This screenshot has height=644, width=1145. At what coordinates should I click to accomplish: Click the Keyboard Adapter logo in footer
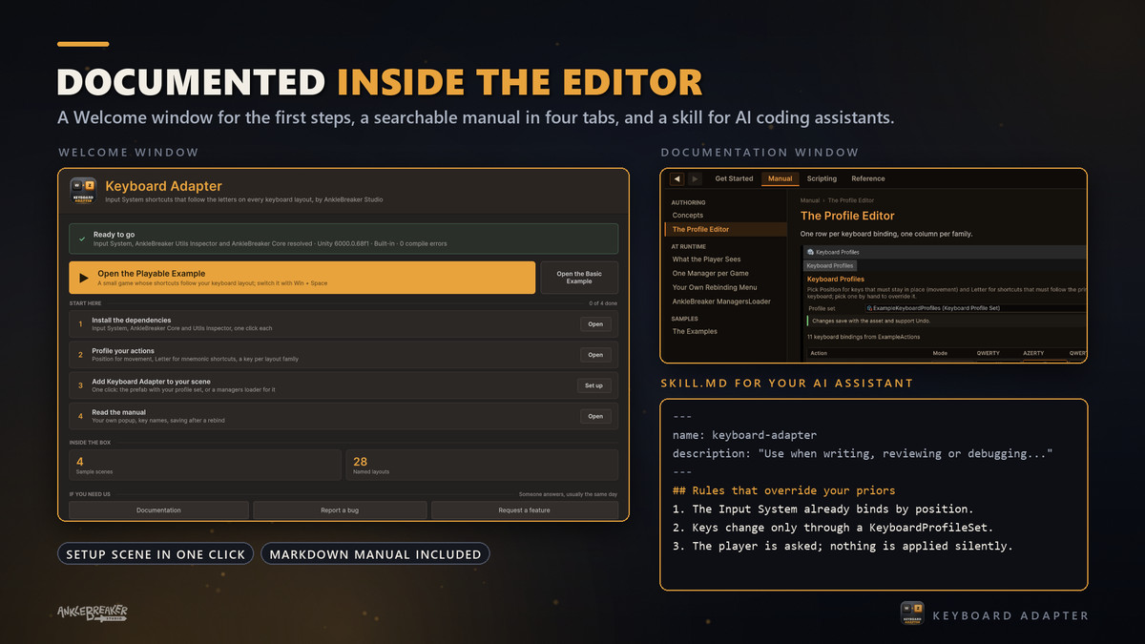click(x=911, y=614)
